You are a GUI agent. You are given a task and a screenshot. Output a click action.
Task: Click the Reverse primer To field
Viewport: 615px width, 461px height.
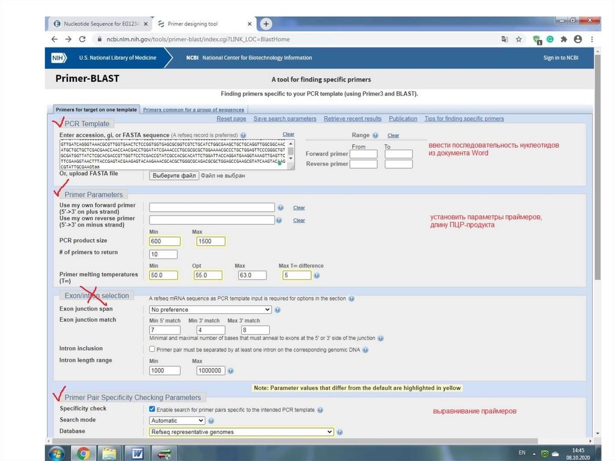coord(399,164)
